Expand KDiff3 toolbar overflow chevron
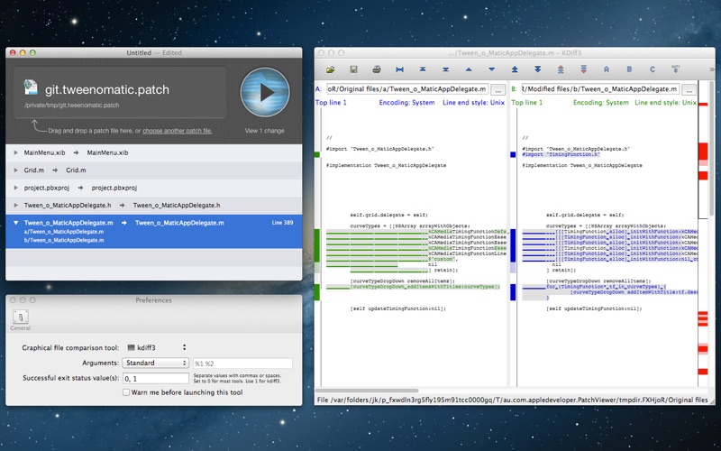This screenshot has width=721, height=451. coord(712,69)
